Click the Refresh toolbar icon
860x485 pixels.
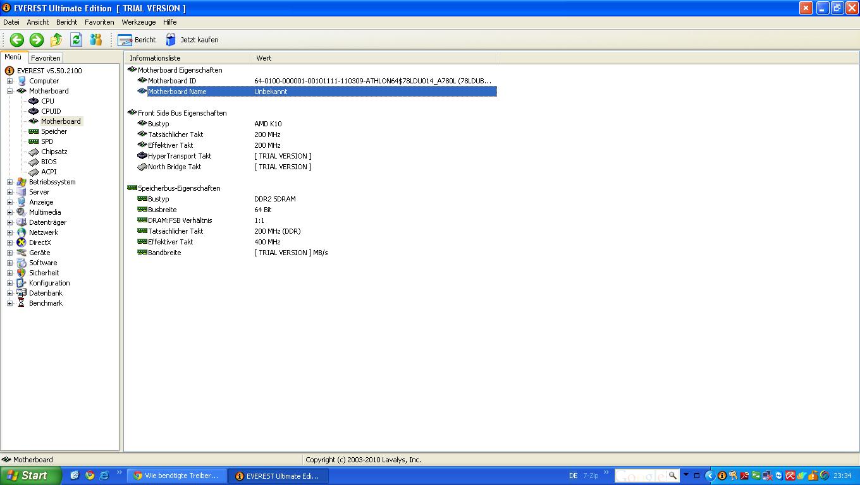(x=76, y=40)
